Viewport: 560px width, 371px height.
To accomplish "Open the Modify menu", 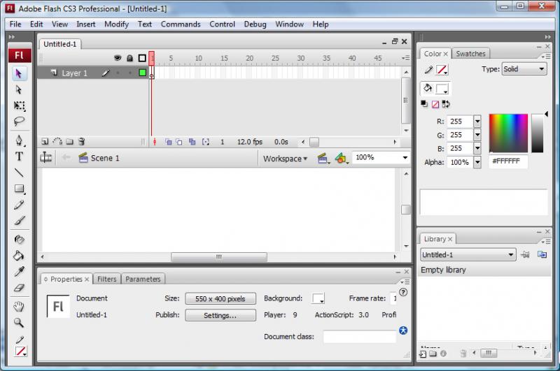I will click(x=116, y=24).
